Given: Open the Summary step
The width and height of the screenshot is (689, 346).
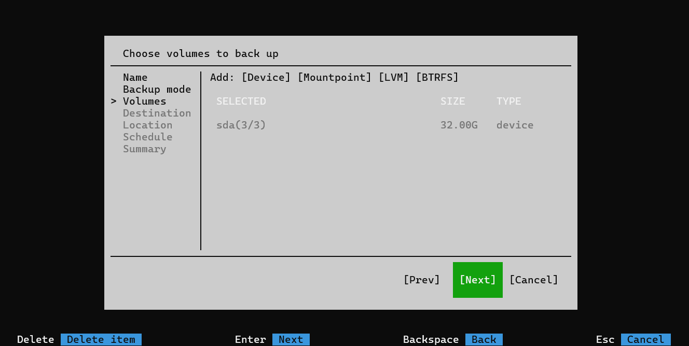Looking at the screenshot, I should (x=144, y=149).
